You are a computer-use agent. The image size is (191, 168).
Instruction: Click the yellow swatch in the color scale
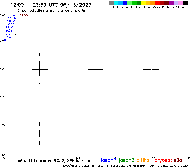[x=144, y=3]
